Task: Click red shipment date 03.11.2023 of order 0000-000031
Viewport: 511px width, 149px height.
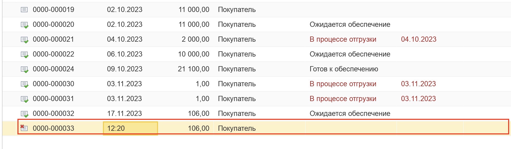Action: 418,99
